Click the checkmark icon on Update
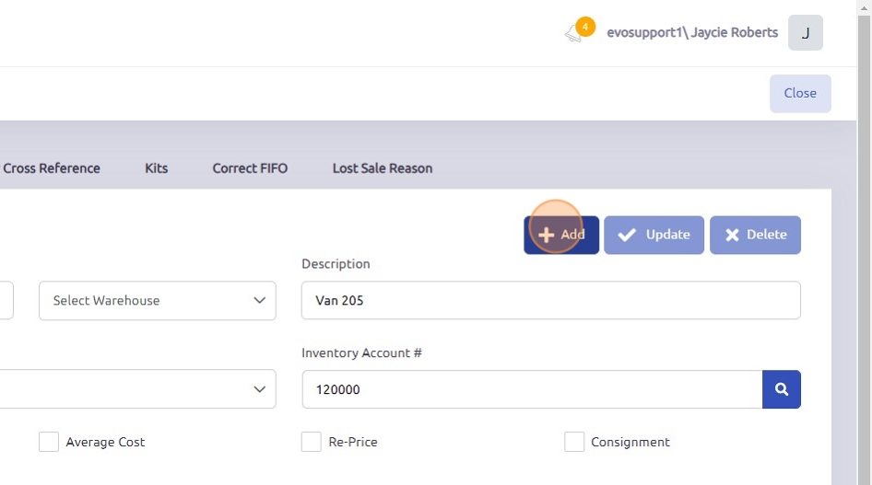872x485 pixels. coord(627,235)
